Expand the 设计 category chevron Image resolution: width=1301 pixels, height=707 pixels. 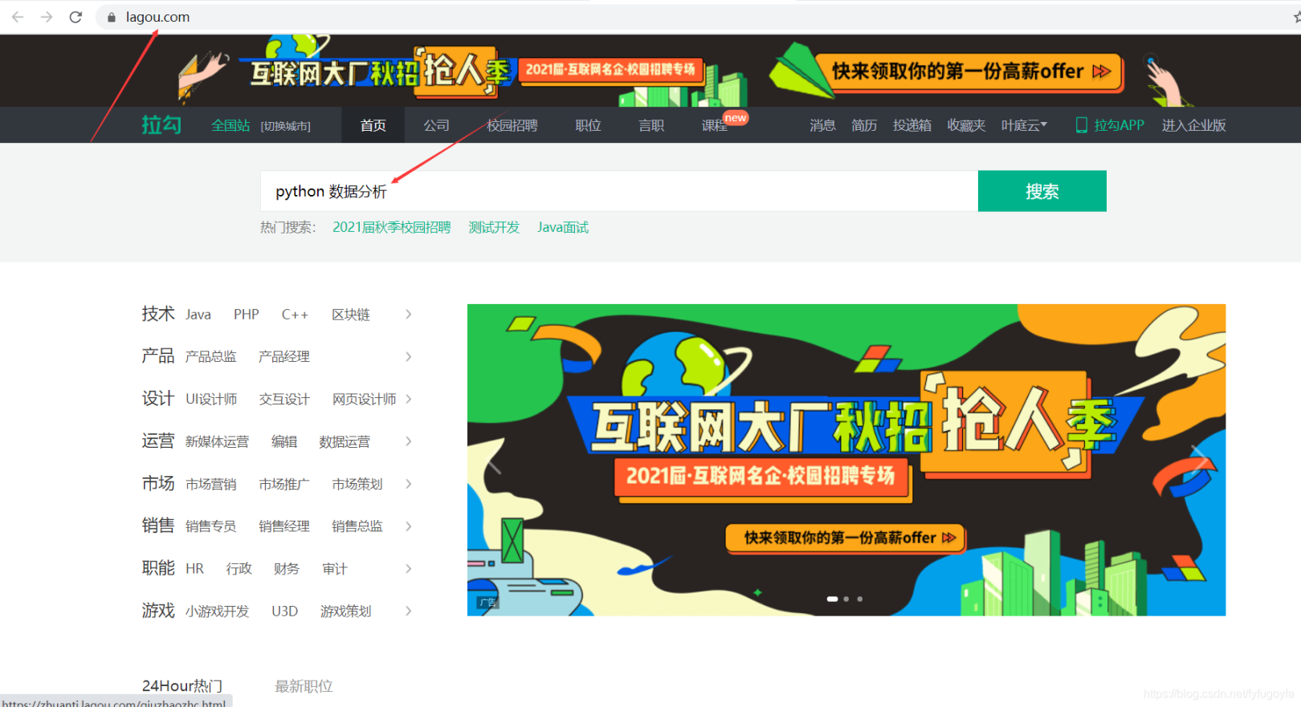pyautogui.click(x=409, y=399)
